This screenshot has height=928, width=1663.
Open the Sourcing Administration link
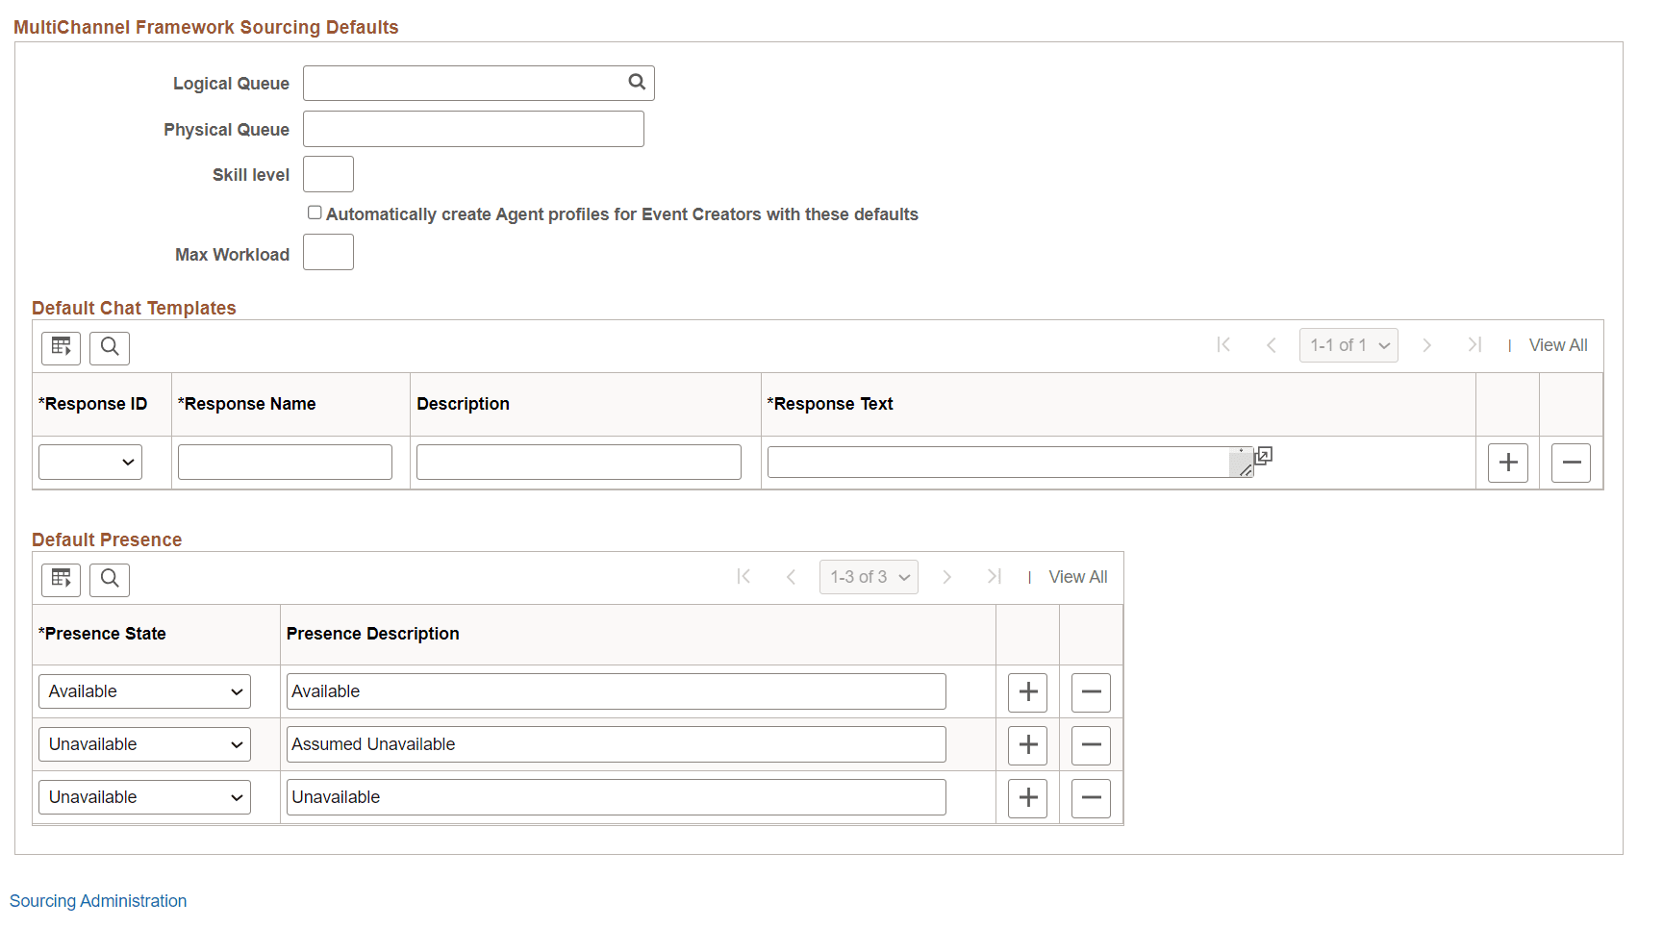point(98,900)
